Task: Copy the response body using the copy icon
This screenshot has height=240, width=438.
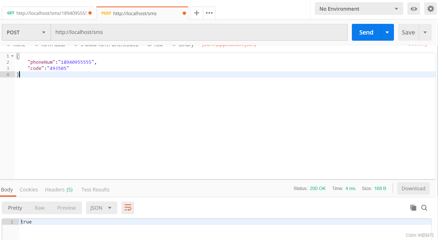Action: click(413, 208)
